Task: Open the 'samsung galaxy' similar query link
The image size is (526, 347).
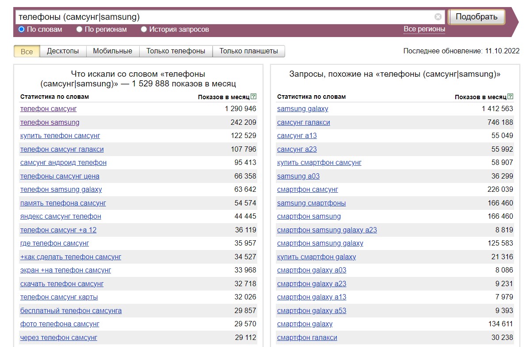Action: tap(303, 109)
